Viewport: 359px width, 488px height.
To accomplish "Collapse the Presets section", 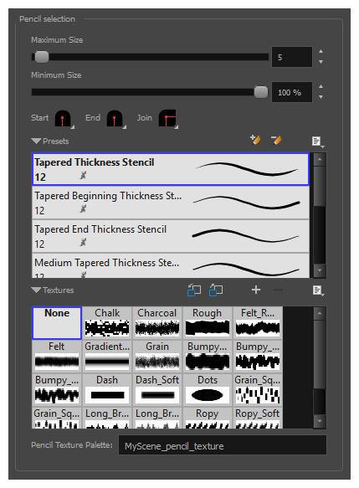I will click(36, 141).
